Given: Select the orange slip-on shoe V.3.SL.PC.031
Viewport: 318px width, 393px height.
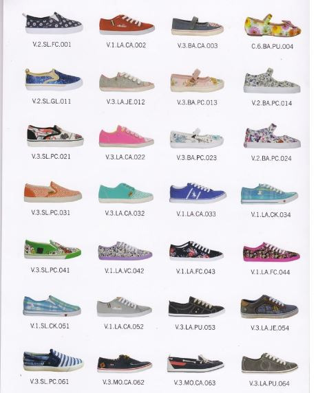Looking at the screenshot, I should (x=53, y=192).
